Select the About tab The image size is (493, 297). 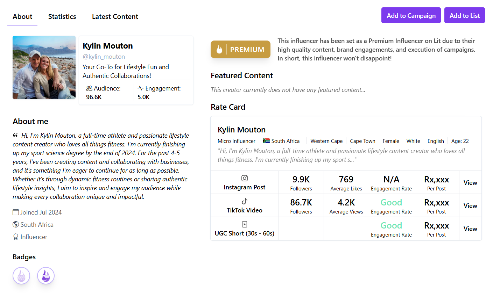22,16
